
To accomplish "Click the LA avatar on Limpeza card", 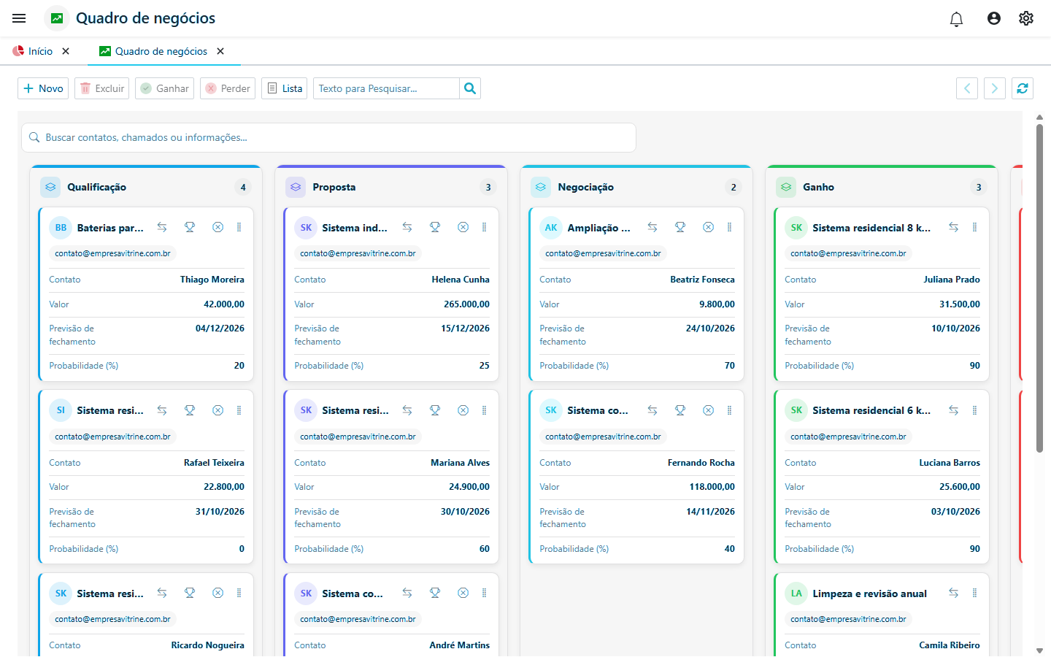I will click(796, 593).
